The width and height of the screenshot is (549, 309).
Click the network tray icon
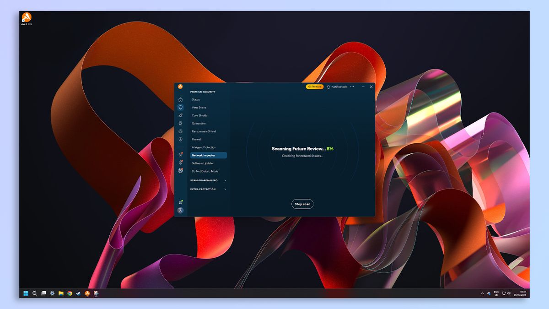coord(504,293)
